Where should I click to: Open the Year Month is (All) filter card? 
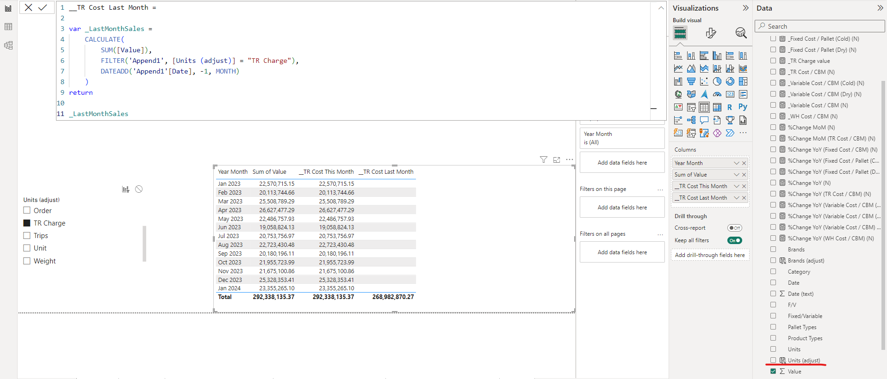pyautogui.click(x=622, y=138)
